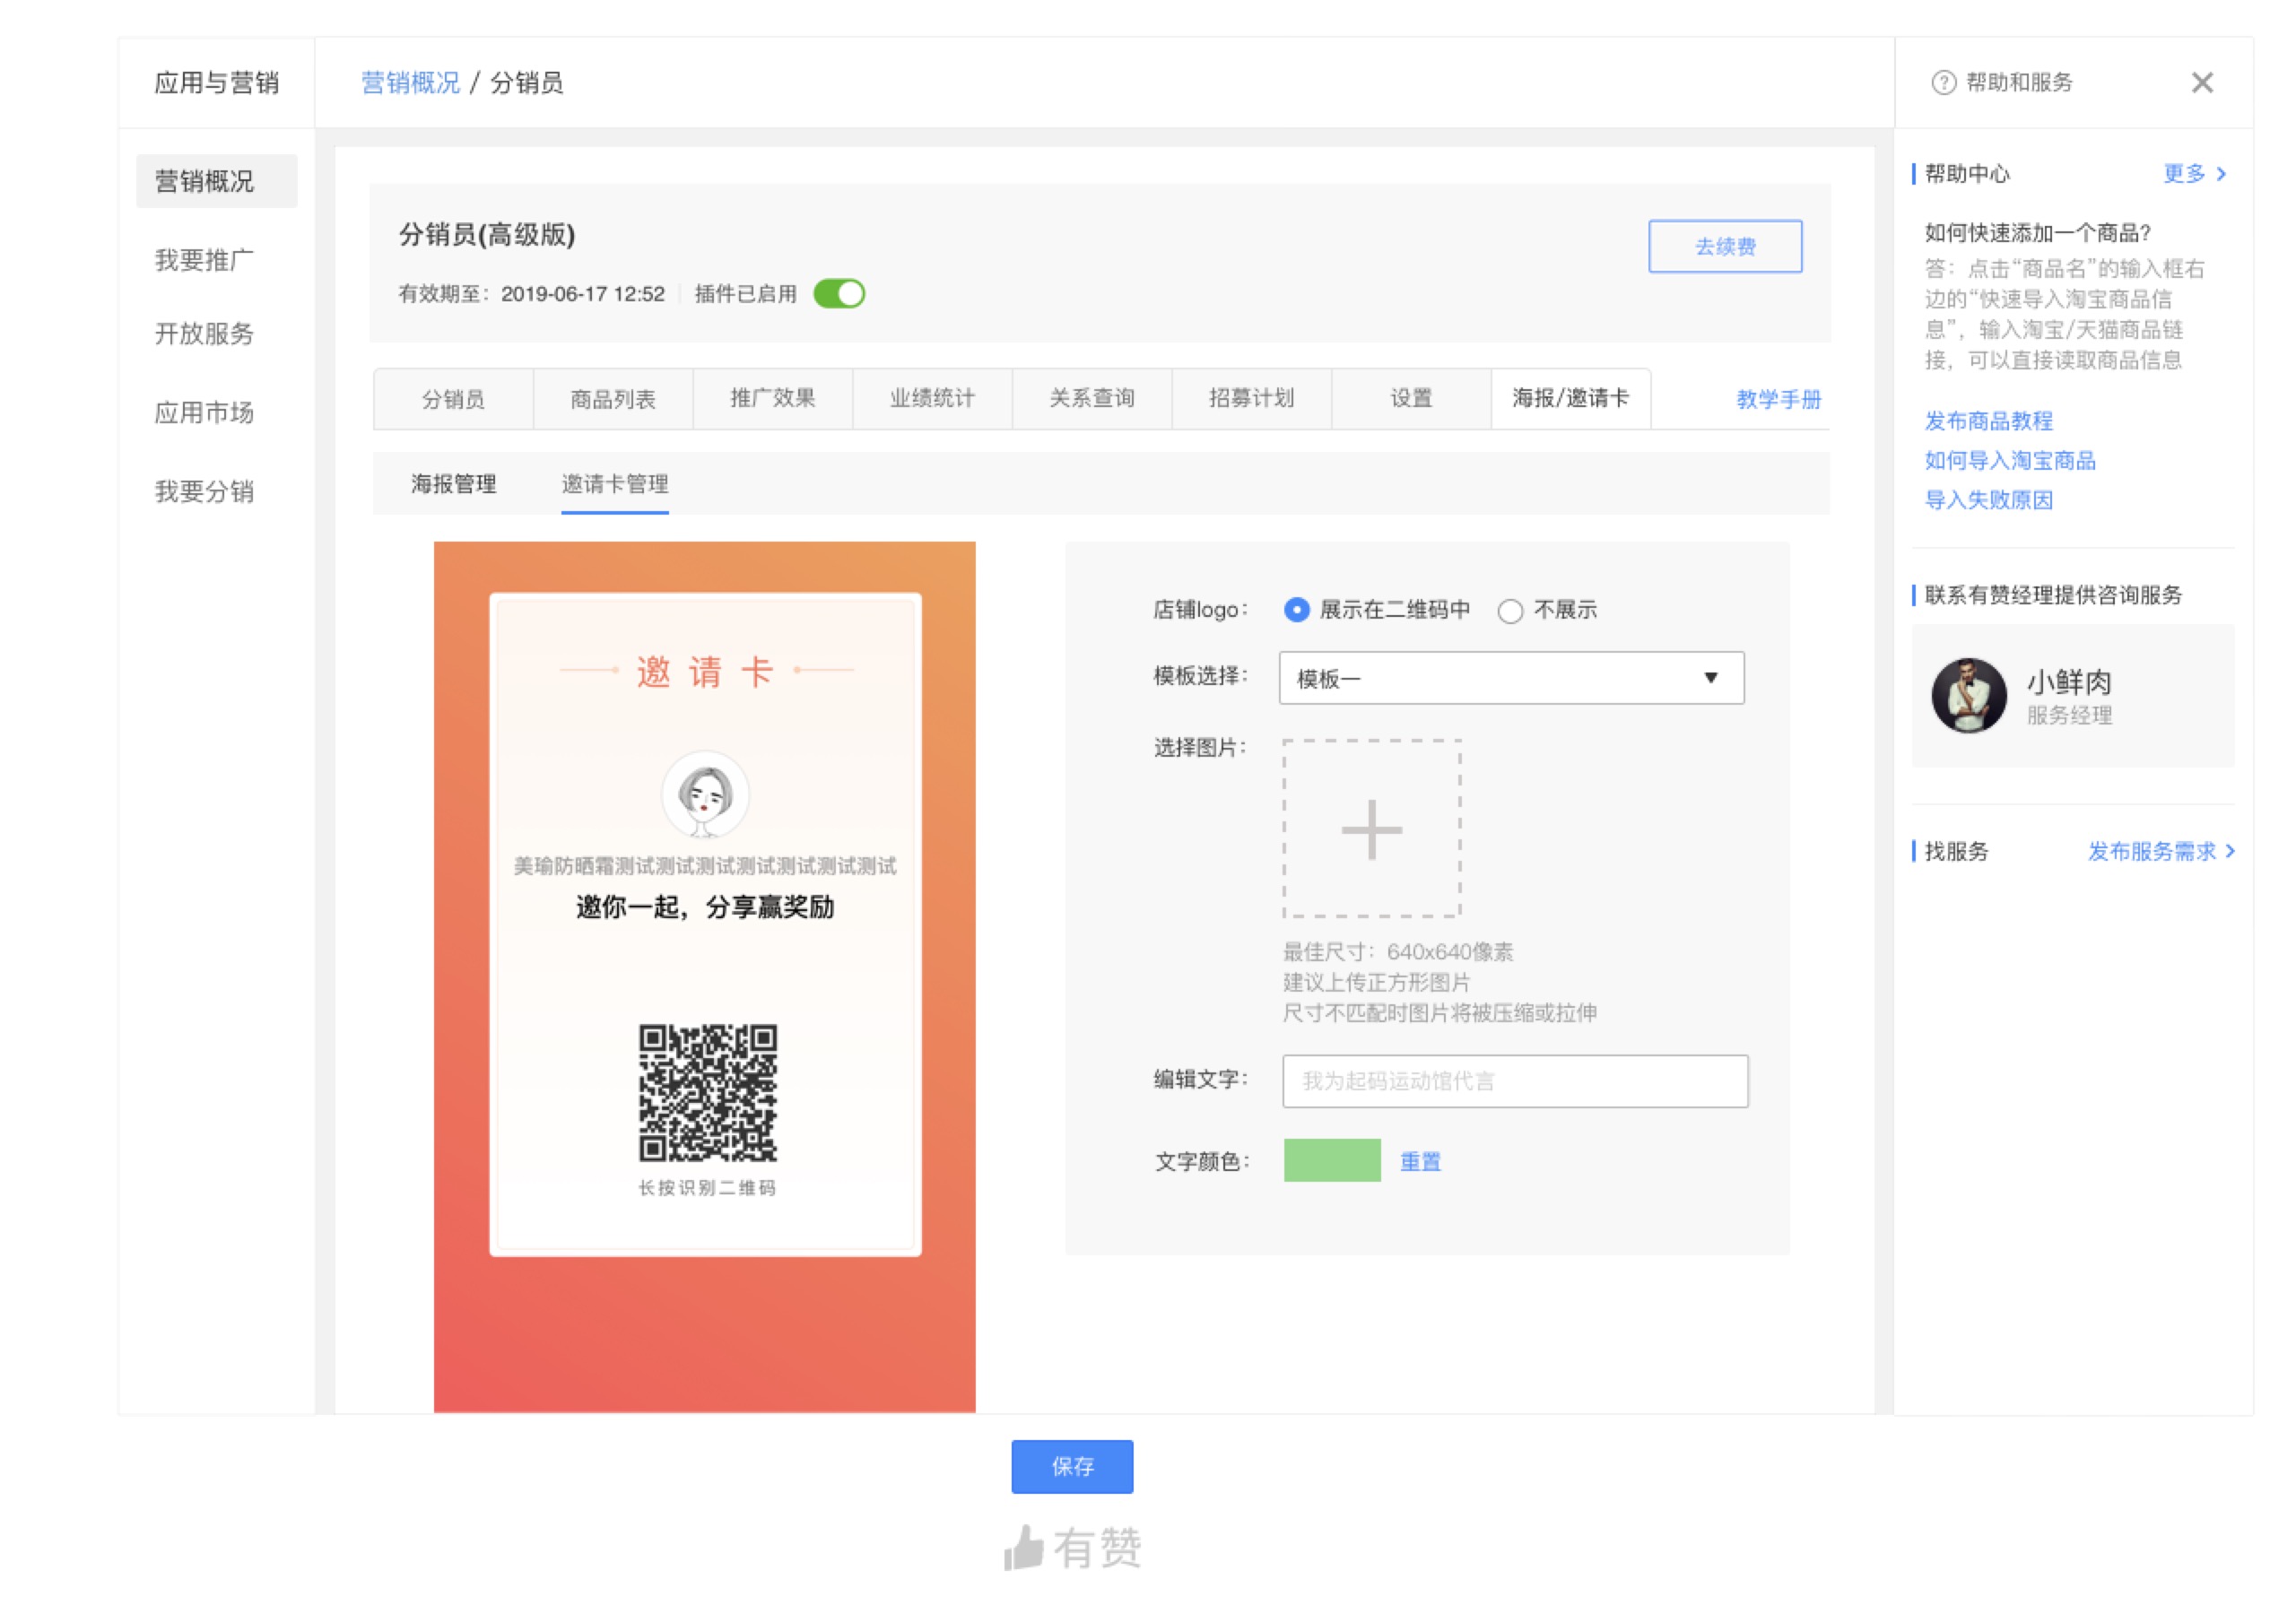Click the 邀你一起，分享赢奖励 text on card
Viewport: 2296px width, 1614px height.
point(705,907)
